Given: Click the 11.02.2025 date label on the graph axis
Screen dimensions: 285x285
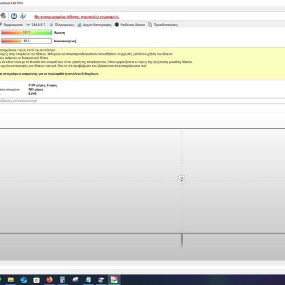Looking at the screenshot, I should pos(182,241).
